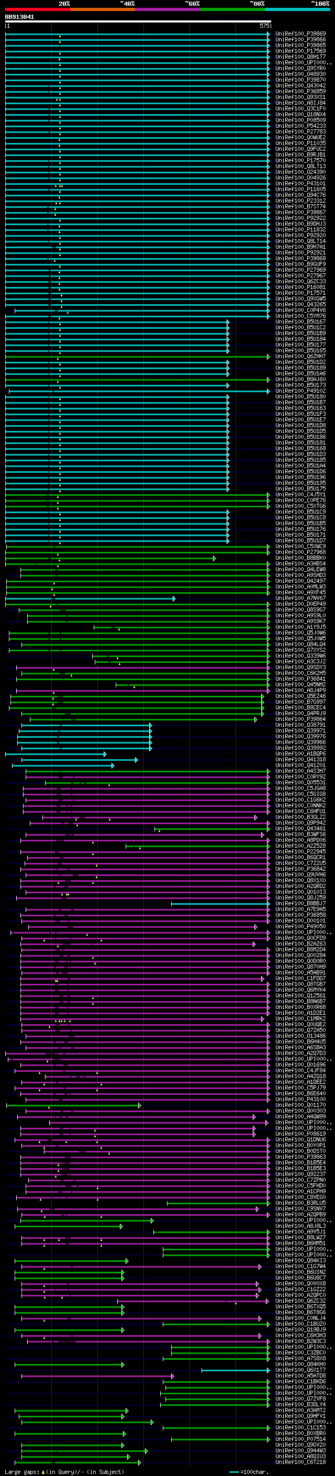Viewport: 335px width, 1476px height.
Task: Select label UniRef100_P49102
Action: coord(300,391)
